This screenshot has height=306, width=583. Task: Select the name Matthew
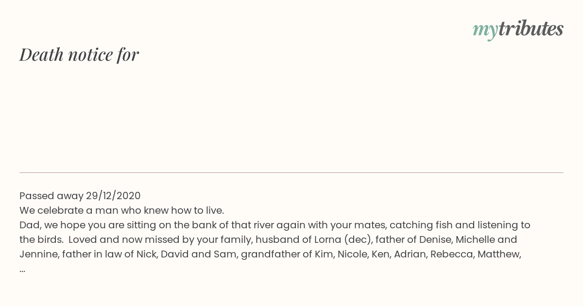coord(499,254)
